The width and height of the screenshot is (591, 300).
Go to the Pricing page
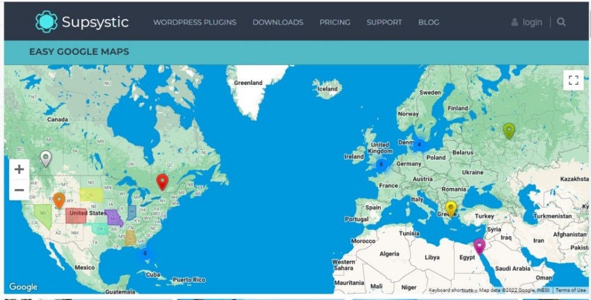(335, 22)
